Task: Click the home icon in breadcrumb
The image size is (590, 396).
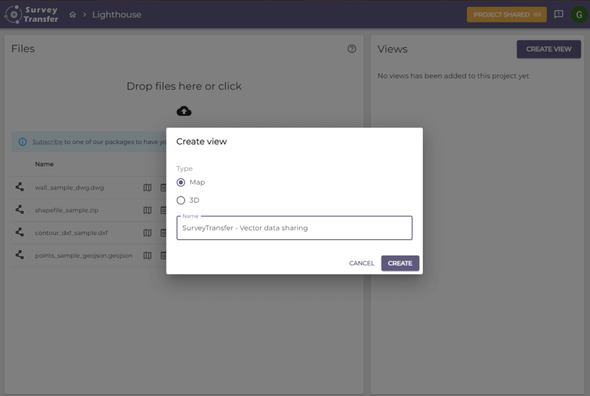Action: 73,15
